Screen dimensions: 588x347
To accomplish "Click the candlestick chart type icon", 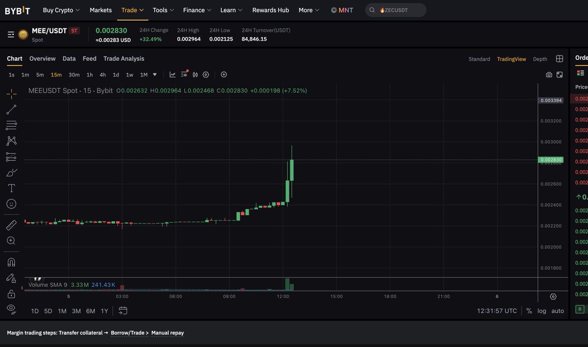I will [195, 75].
